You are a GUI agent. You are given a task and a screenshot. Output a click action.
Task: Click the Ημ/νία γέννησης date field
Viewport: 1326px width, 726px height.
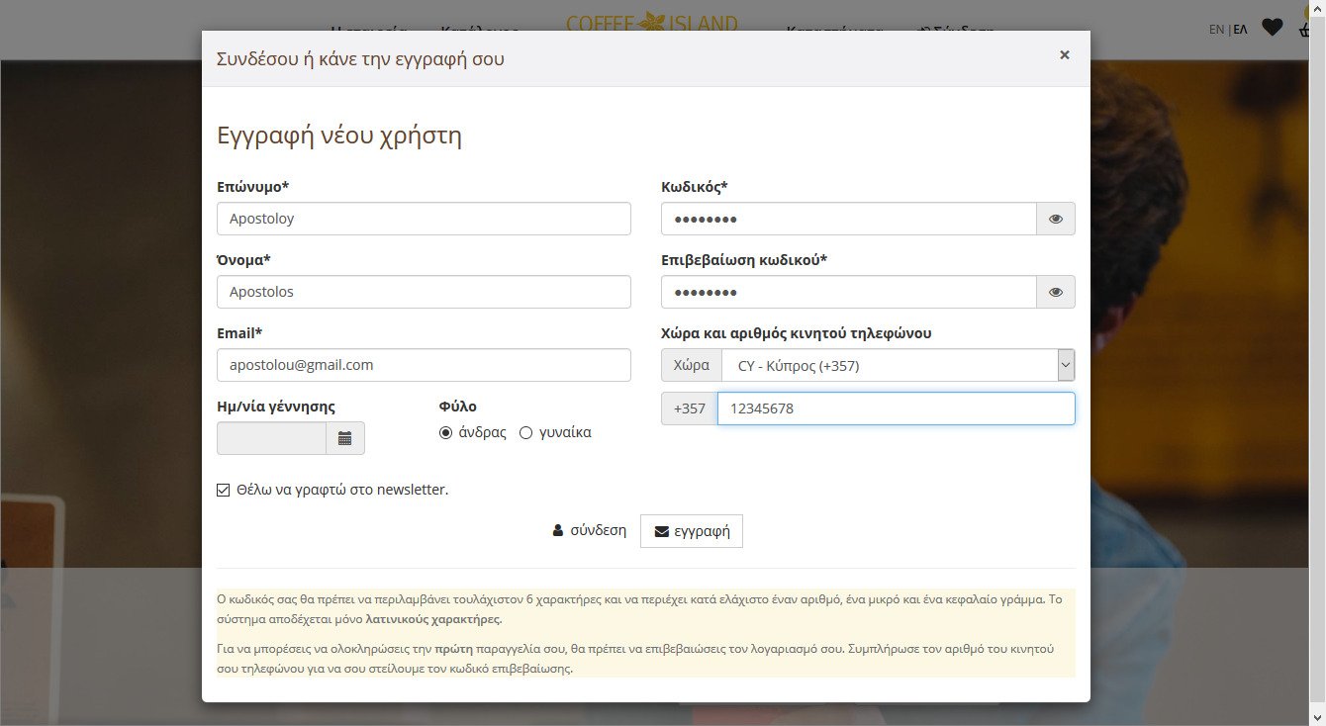pos(271,438)
